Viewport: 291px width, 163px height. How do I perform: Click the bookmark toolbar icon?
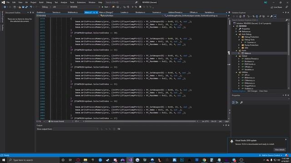click(x=140, y=7)
